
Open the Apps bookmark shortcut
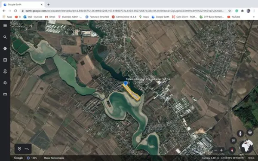pos(7,17)
